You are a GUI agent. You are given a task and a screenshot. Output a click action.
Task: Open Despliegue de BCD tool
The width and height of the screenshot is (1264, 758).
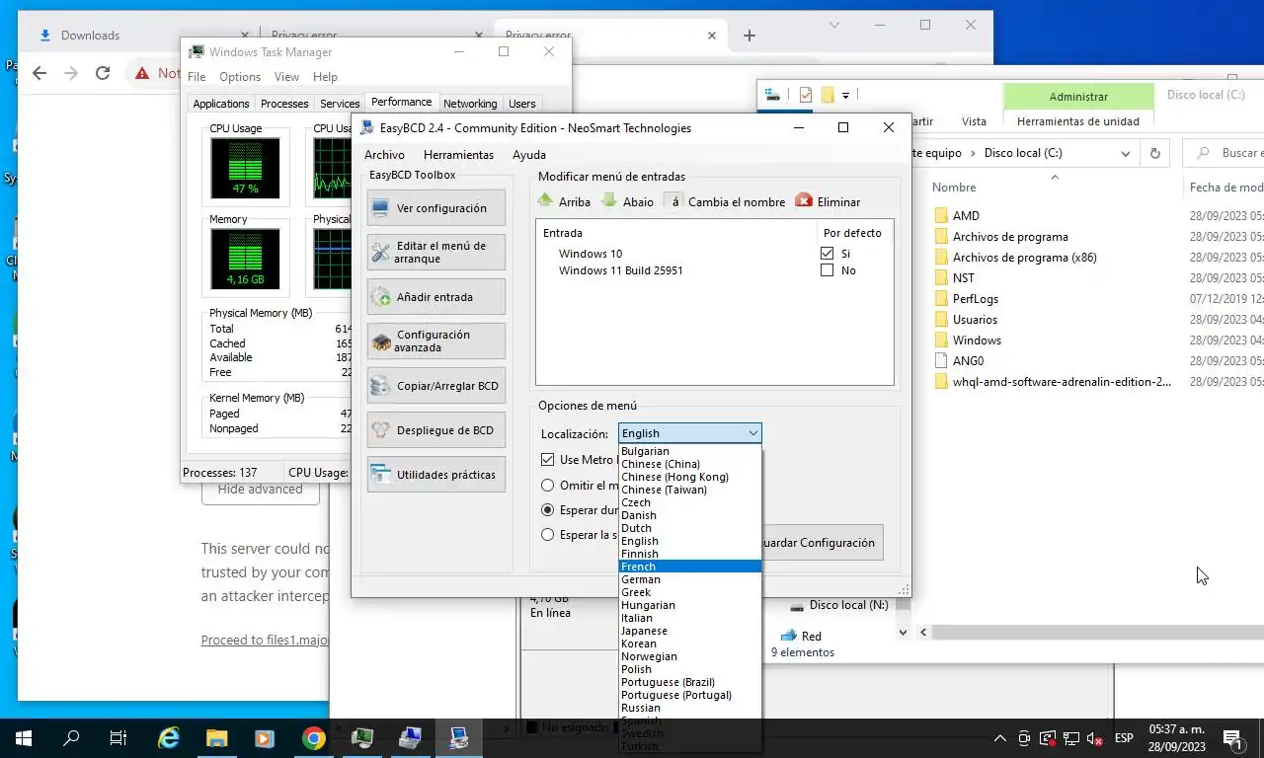point(435,430)
